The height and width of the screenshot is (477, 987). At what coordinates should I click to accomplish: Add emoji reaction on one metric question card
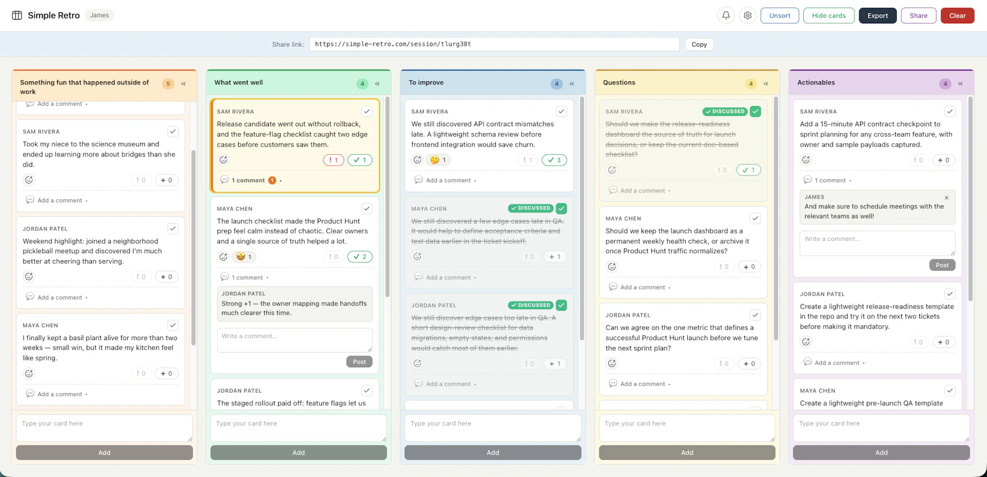coord(612,364)
